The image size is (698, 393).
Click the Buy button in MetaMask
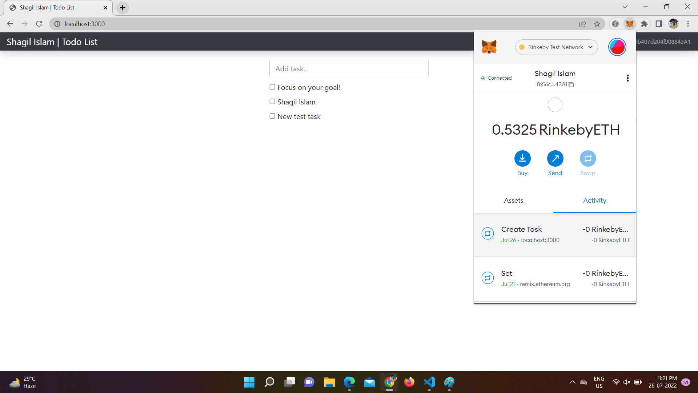coord(522,163)
